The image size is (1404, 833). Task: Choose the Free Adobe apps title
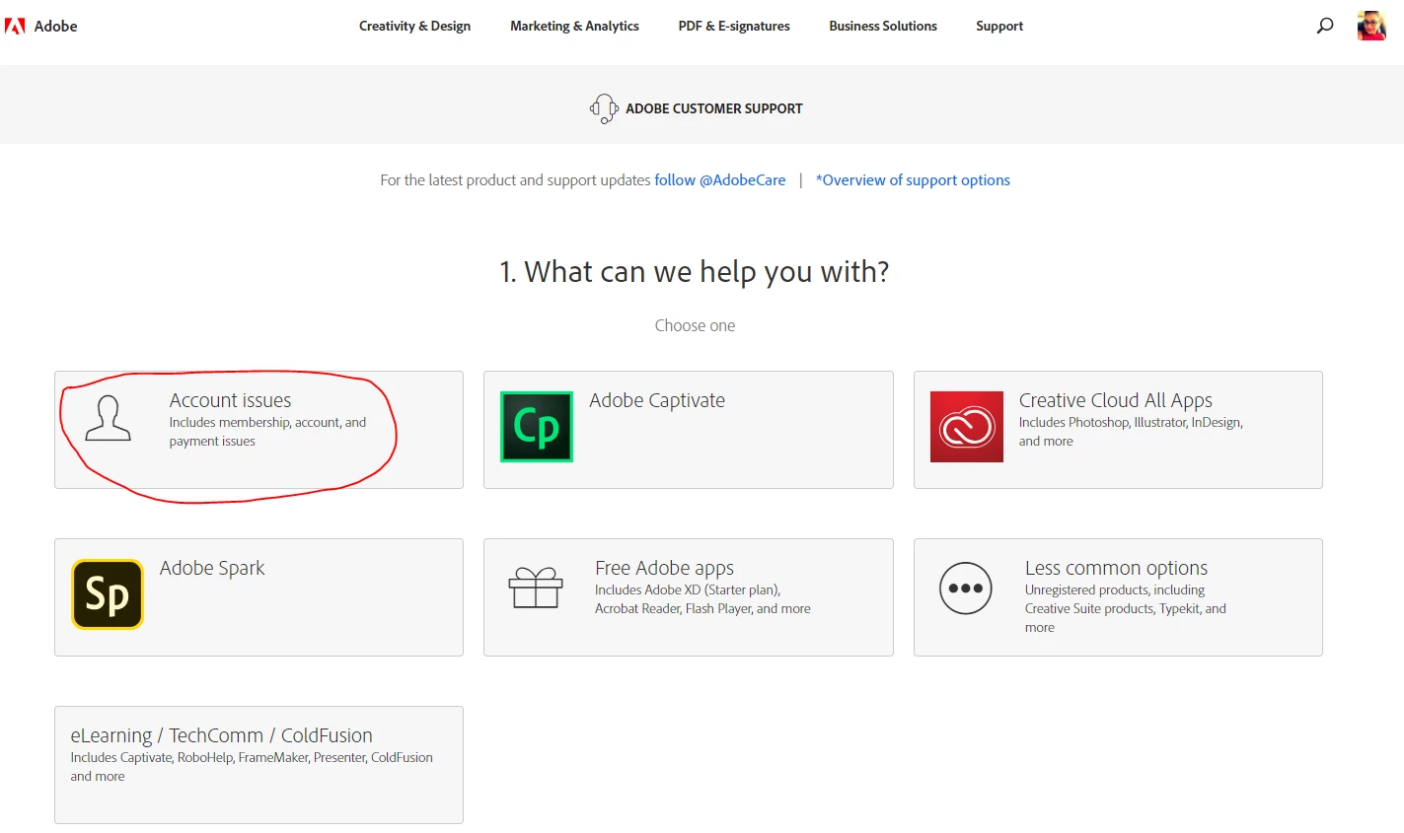(664, 568)
